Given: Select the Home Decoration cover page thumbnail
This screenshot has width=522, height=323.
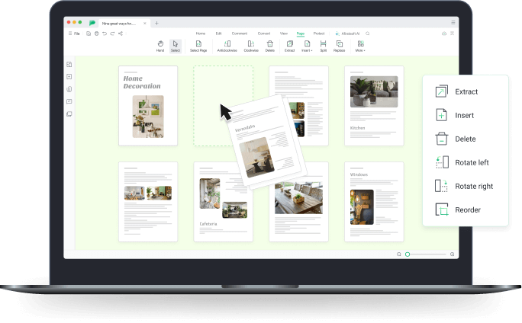Looking at the screenshot, I should [x=148, y=106].
